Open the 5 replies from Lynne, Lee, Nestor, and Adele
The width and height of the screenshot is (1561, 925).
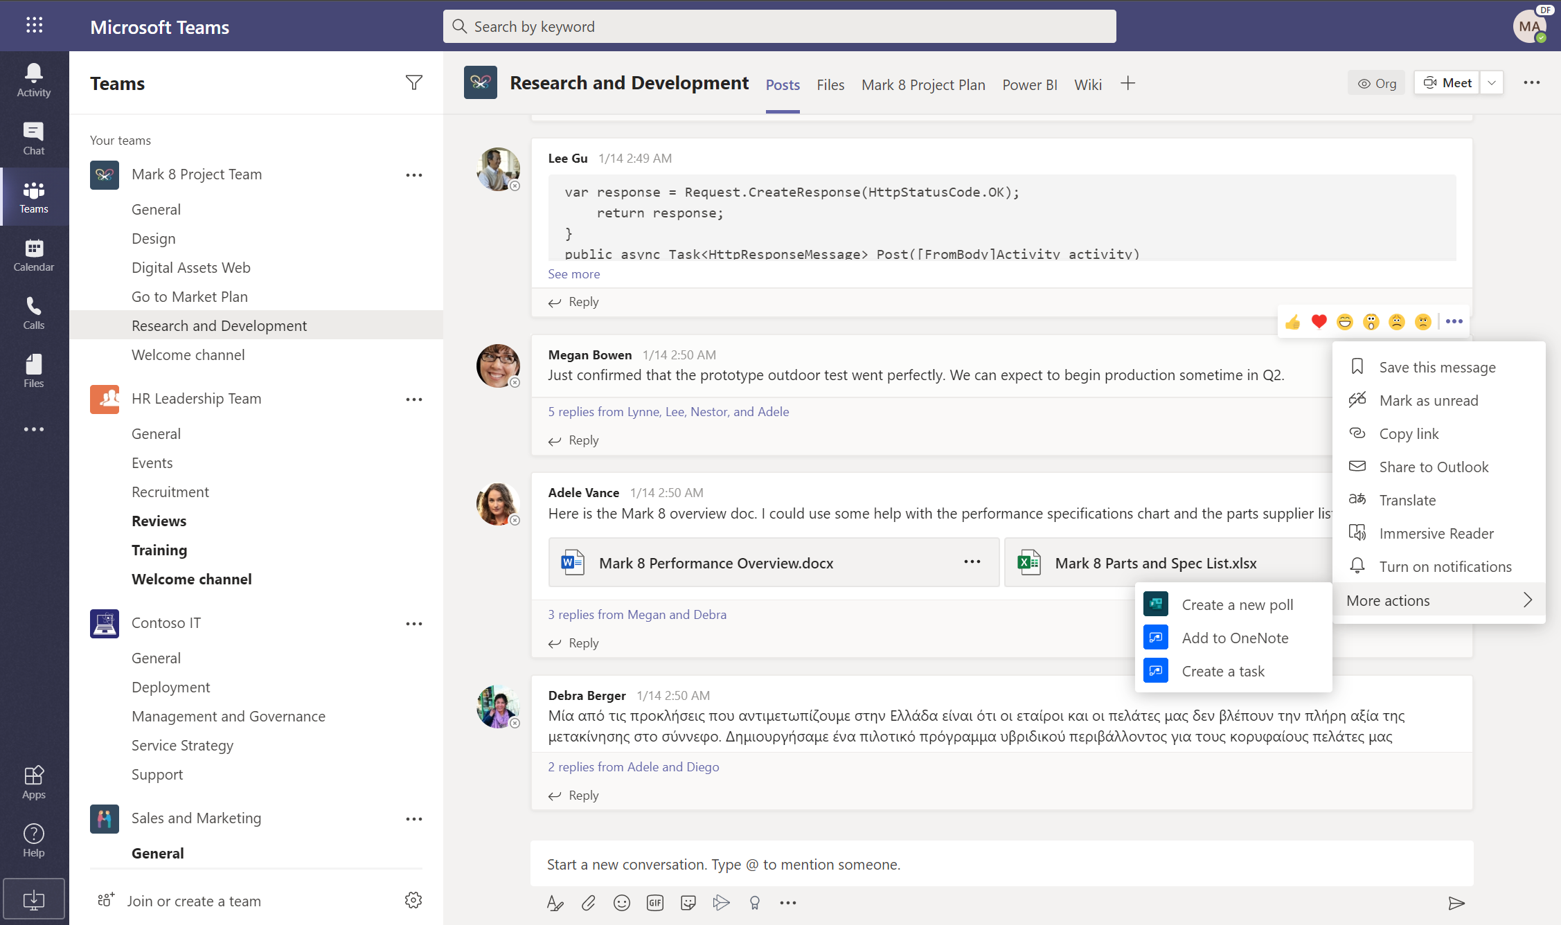coord(668,411)
